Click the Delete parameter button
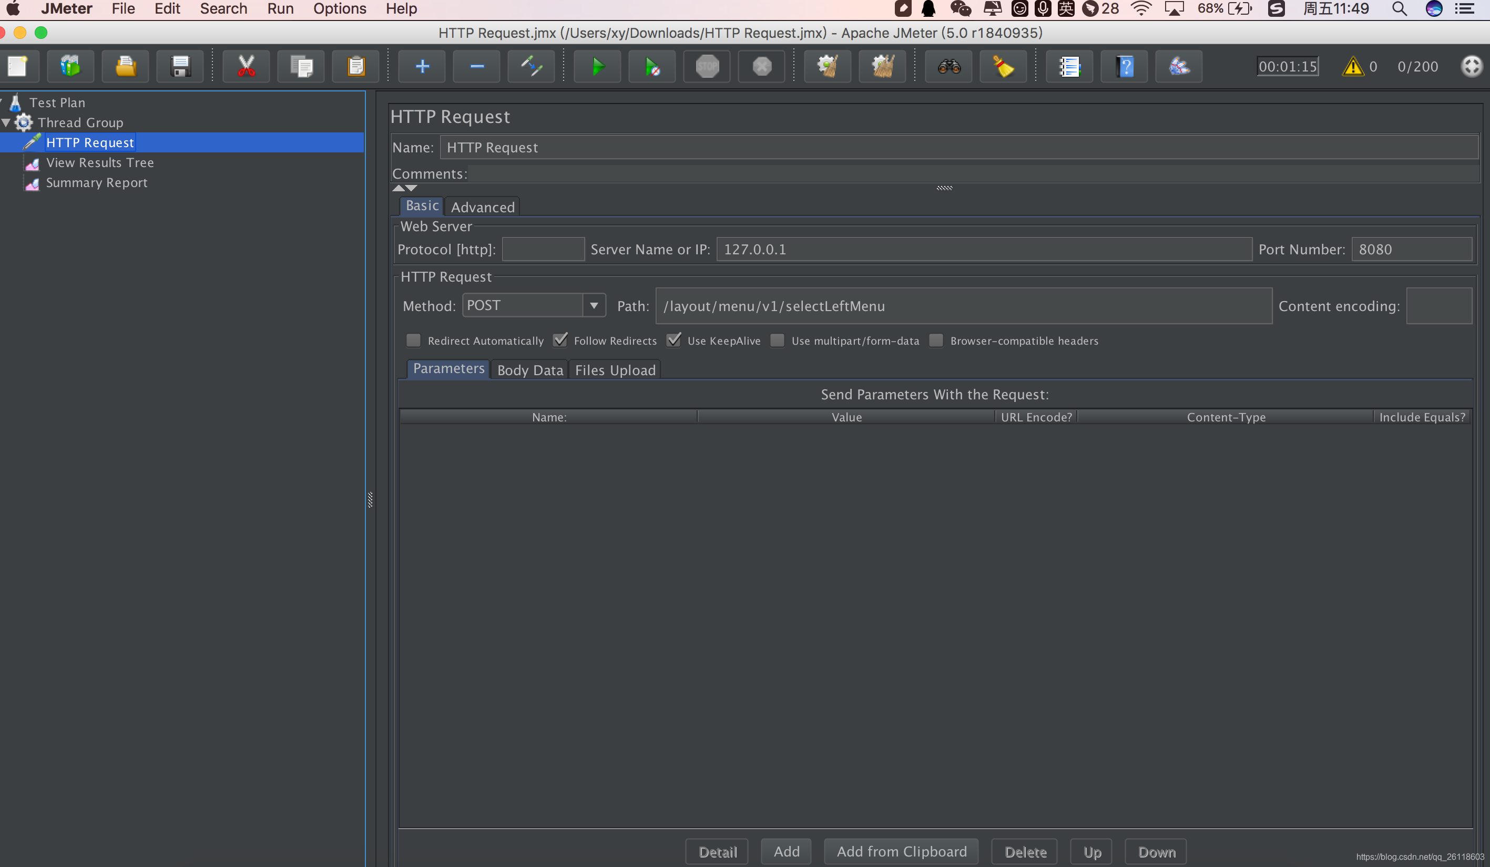Viewport: 1490px width, 867px height. (x=1025, y=852)
